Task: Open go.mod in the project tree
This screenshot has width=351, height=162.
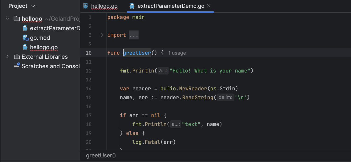Action: coord(40,38)
